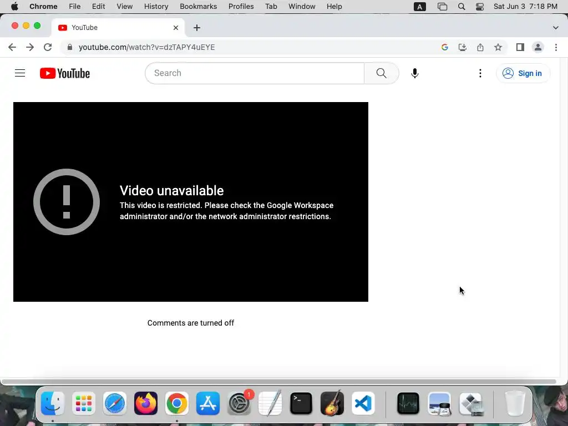
Task: Open Activity Monitor from the Dock
Action: pos(408,403)
